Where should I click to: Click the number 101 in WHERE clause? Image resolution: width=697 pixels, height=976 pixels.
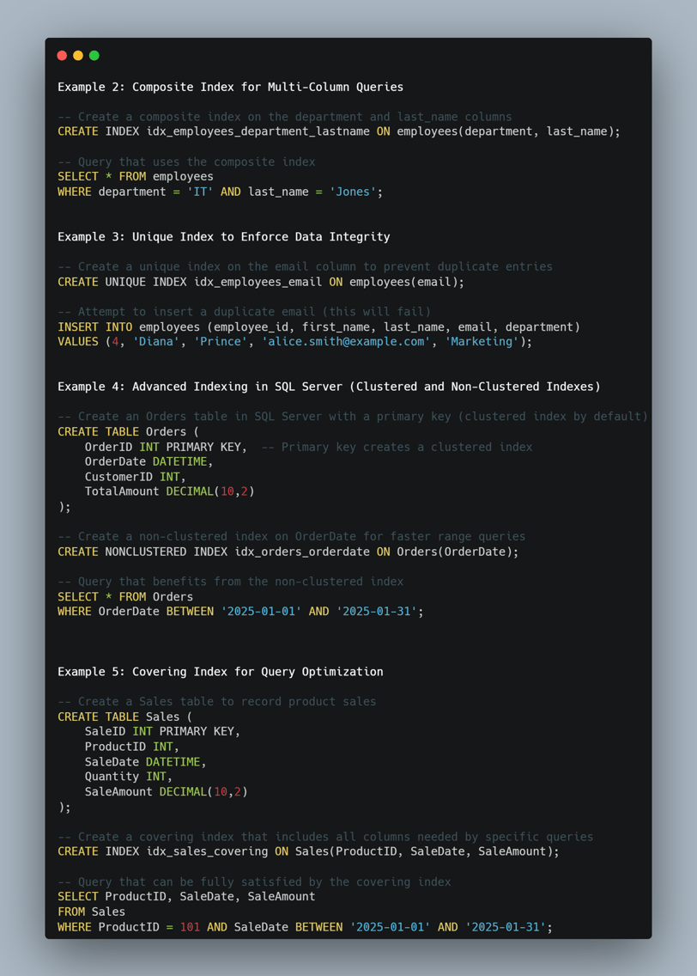click(190, 927)
